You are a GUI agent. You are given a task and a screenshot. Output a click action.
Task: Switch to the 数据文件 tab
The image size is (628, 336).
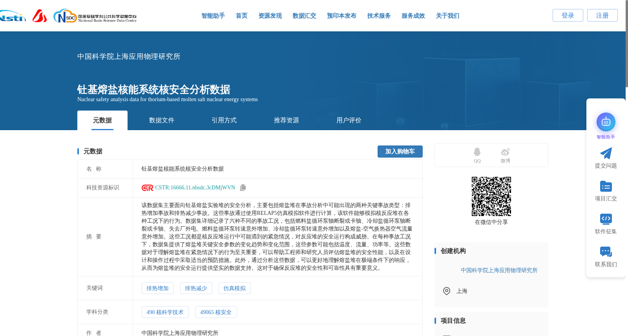point(162,120)
